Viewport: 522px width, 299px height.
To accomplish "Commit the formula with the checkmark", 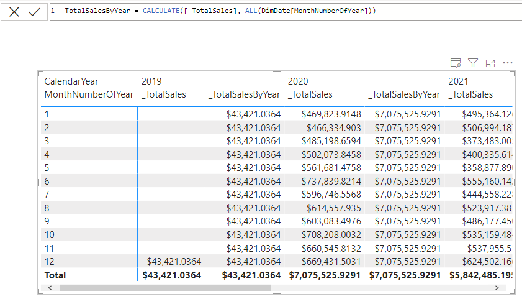I will pyautogui.click(x=34, y=12).
